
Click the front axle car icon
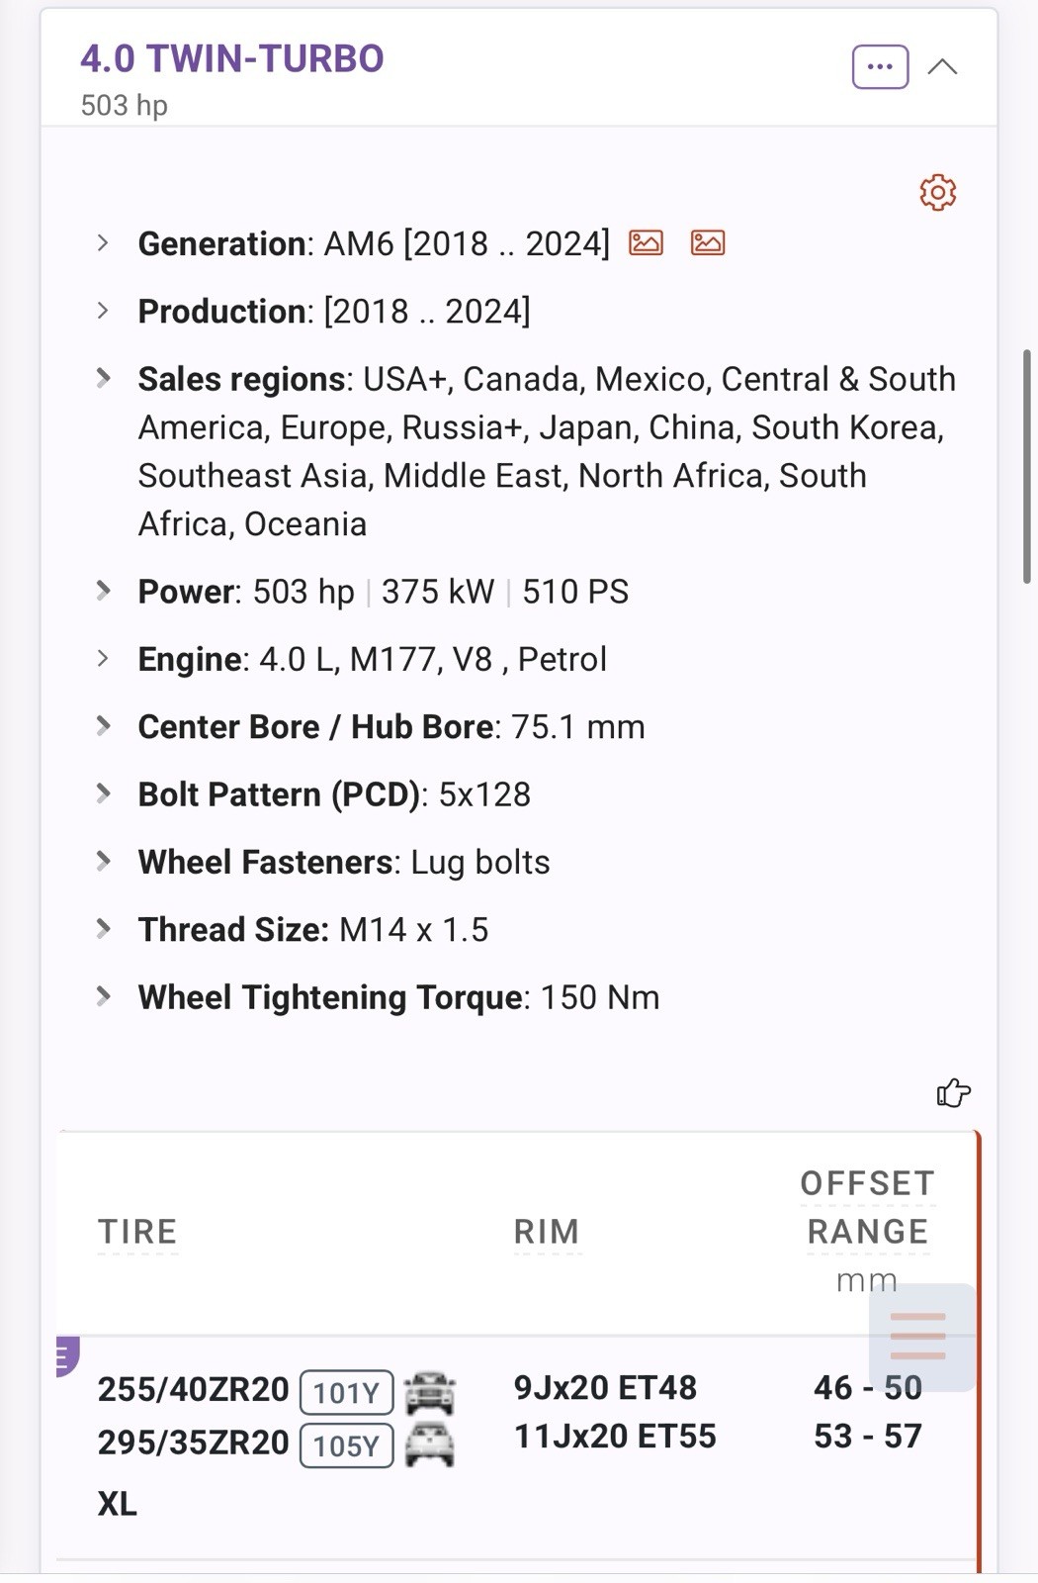pos(430,1392)
